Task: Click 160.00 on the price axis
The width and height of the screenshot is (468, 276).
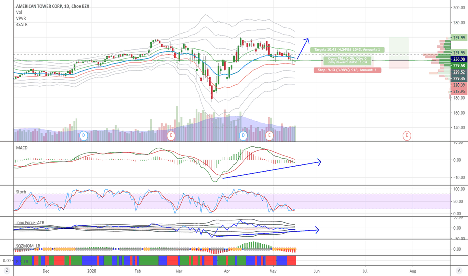Action: 459,113
